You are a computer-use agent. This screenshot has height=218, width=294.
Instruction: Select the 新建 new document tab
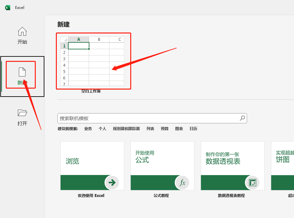point(22,76)
